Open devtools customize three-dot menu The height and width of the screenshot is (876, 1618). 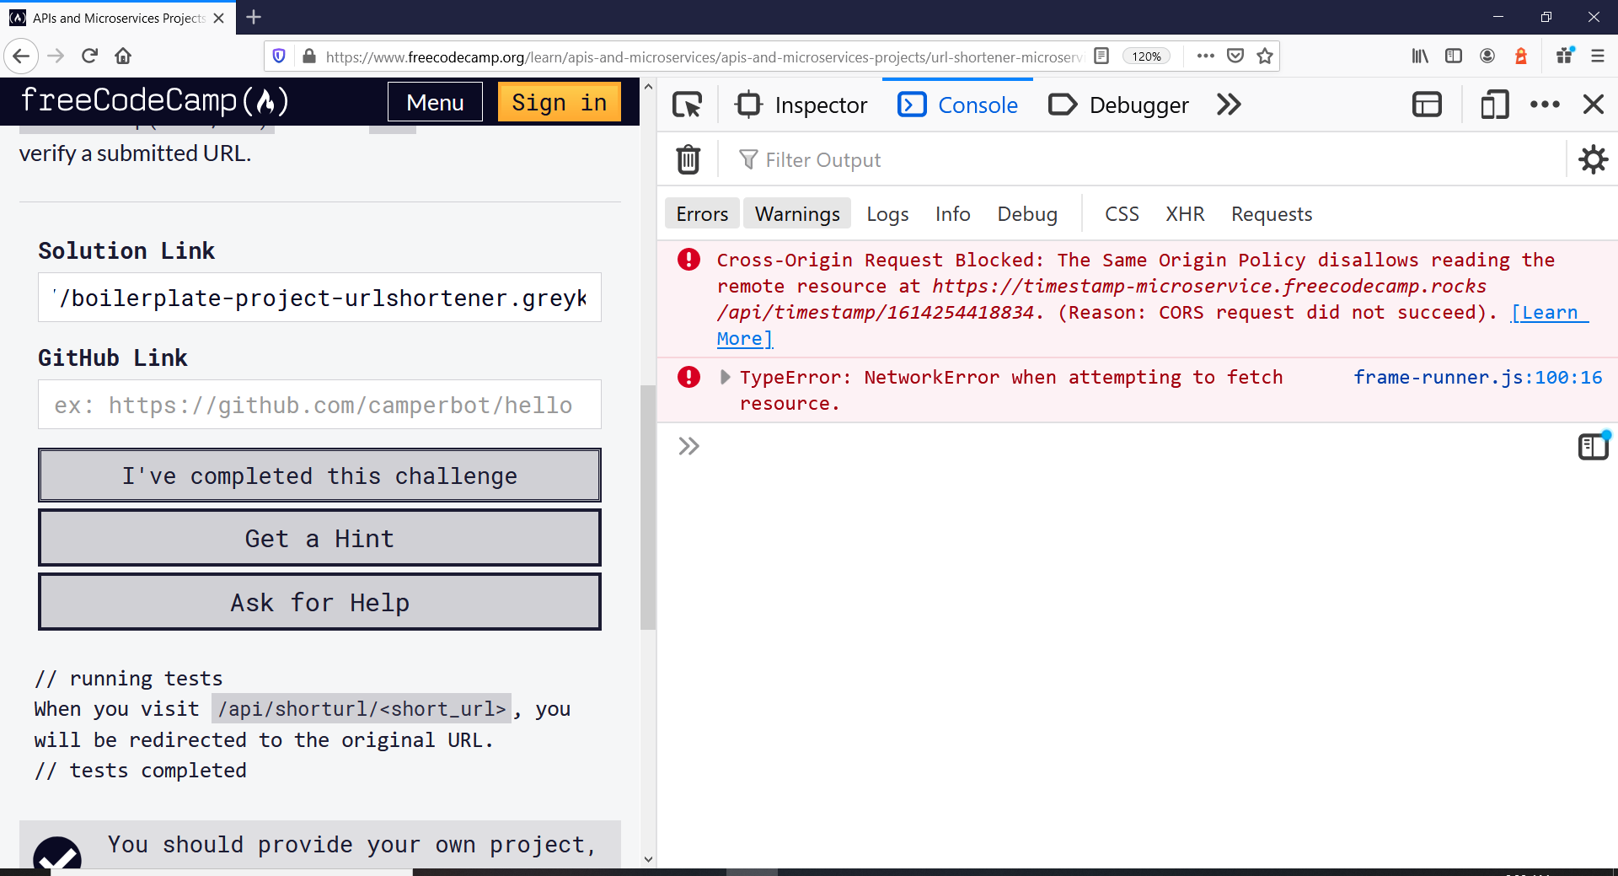click(1545, 105)
